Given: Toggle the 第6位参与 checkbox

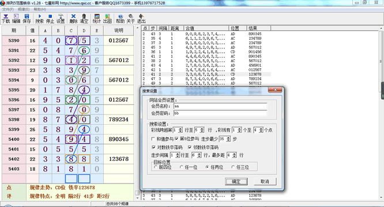Looking at the screenshot, I should tap(176, 139).
